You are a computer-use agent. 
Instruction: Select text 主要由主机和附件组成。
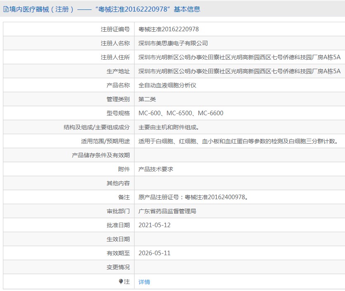[169, 127]
